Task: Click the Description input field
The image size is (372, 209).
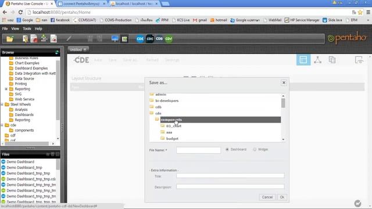Action: click(230, 186)
